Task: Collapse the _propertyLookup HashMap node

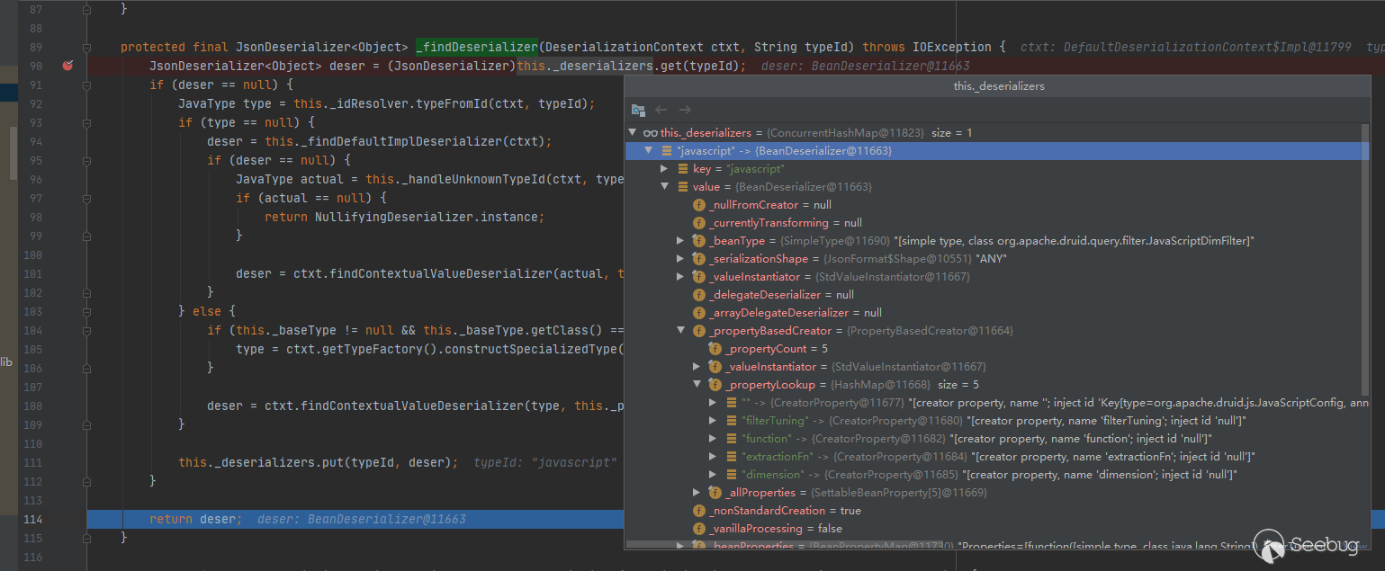Action: click(x=697, y=385)
